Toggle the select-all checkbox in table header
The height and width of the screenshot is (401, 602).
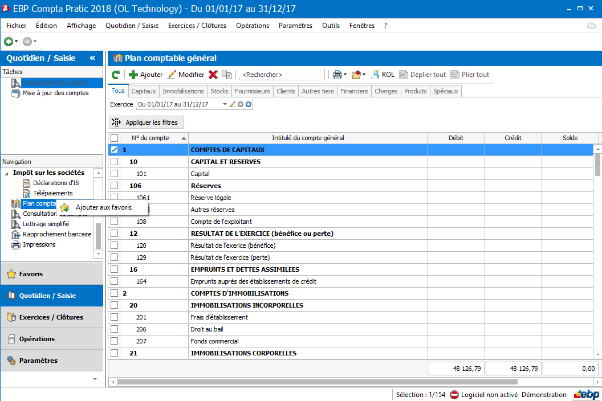tap(115, 138)
